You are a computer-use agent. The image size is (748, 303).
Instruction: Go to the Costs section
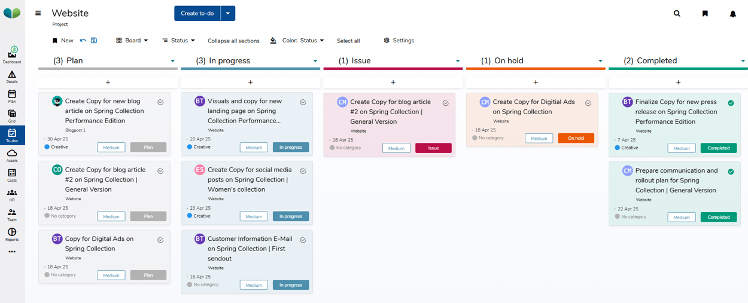point(12,175)
